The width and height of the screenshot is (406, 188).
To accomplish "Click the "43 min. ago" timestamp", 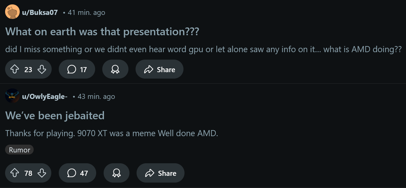I will pos(96,97).
